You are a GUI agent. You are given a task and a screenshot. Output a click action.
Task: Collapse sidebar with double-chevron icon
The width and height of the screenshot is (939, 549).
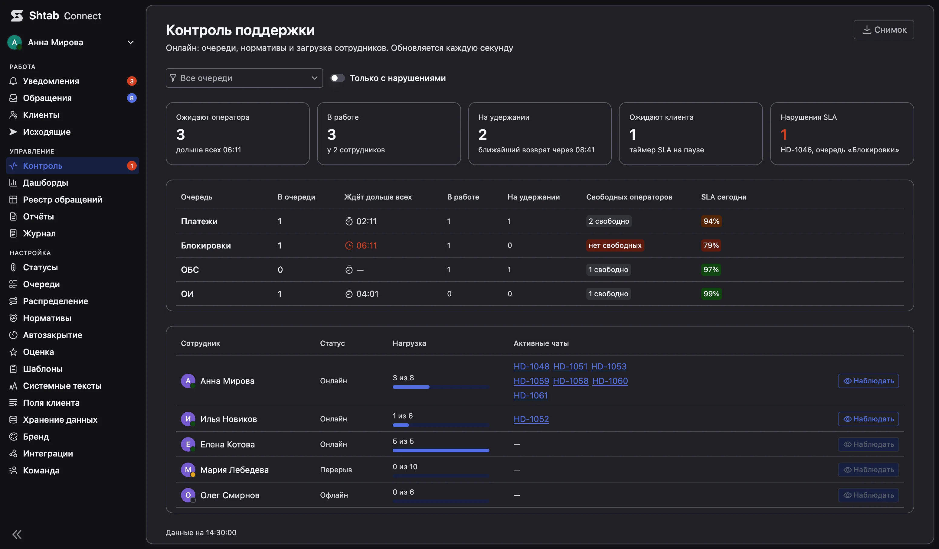pos(17,534)
